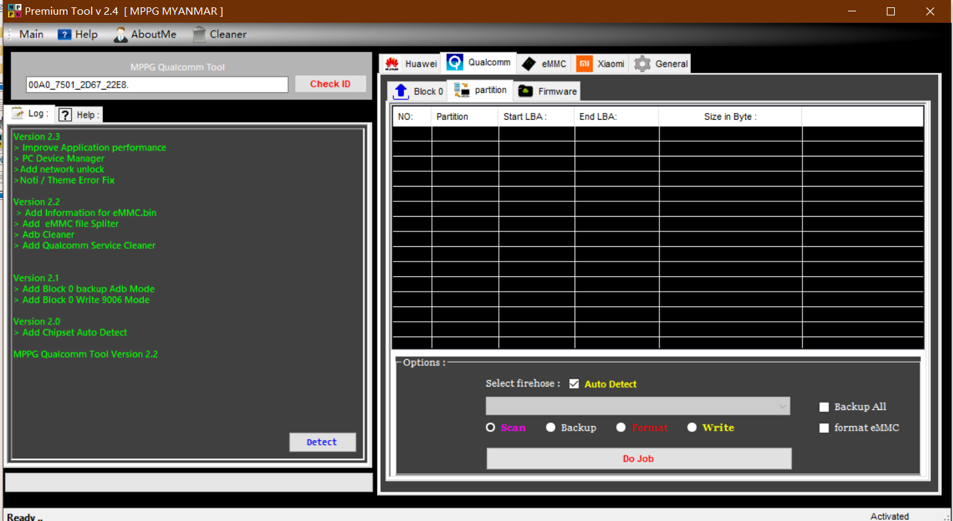Click the blue Help question mark icon
This screenshot has height=521, width=953.
pos(64,34)
